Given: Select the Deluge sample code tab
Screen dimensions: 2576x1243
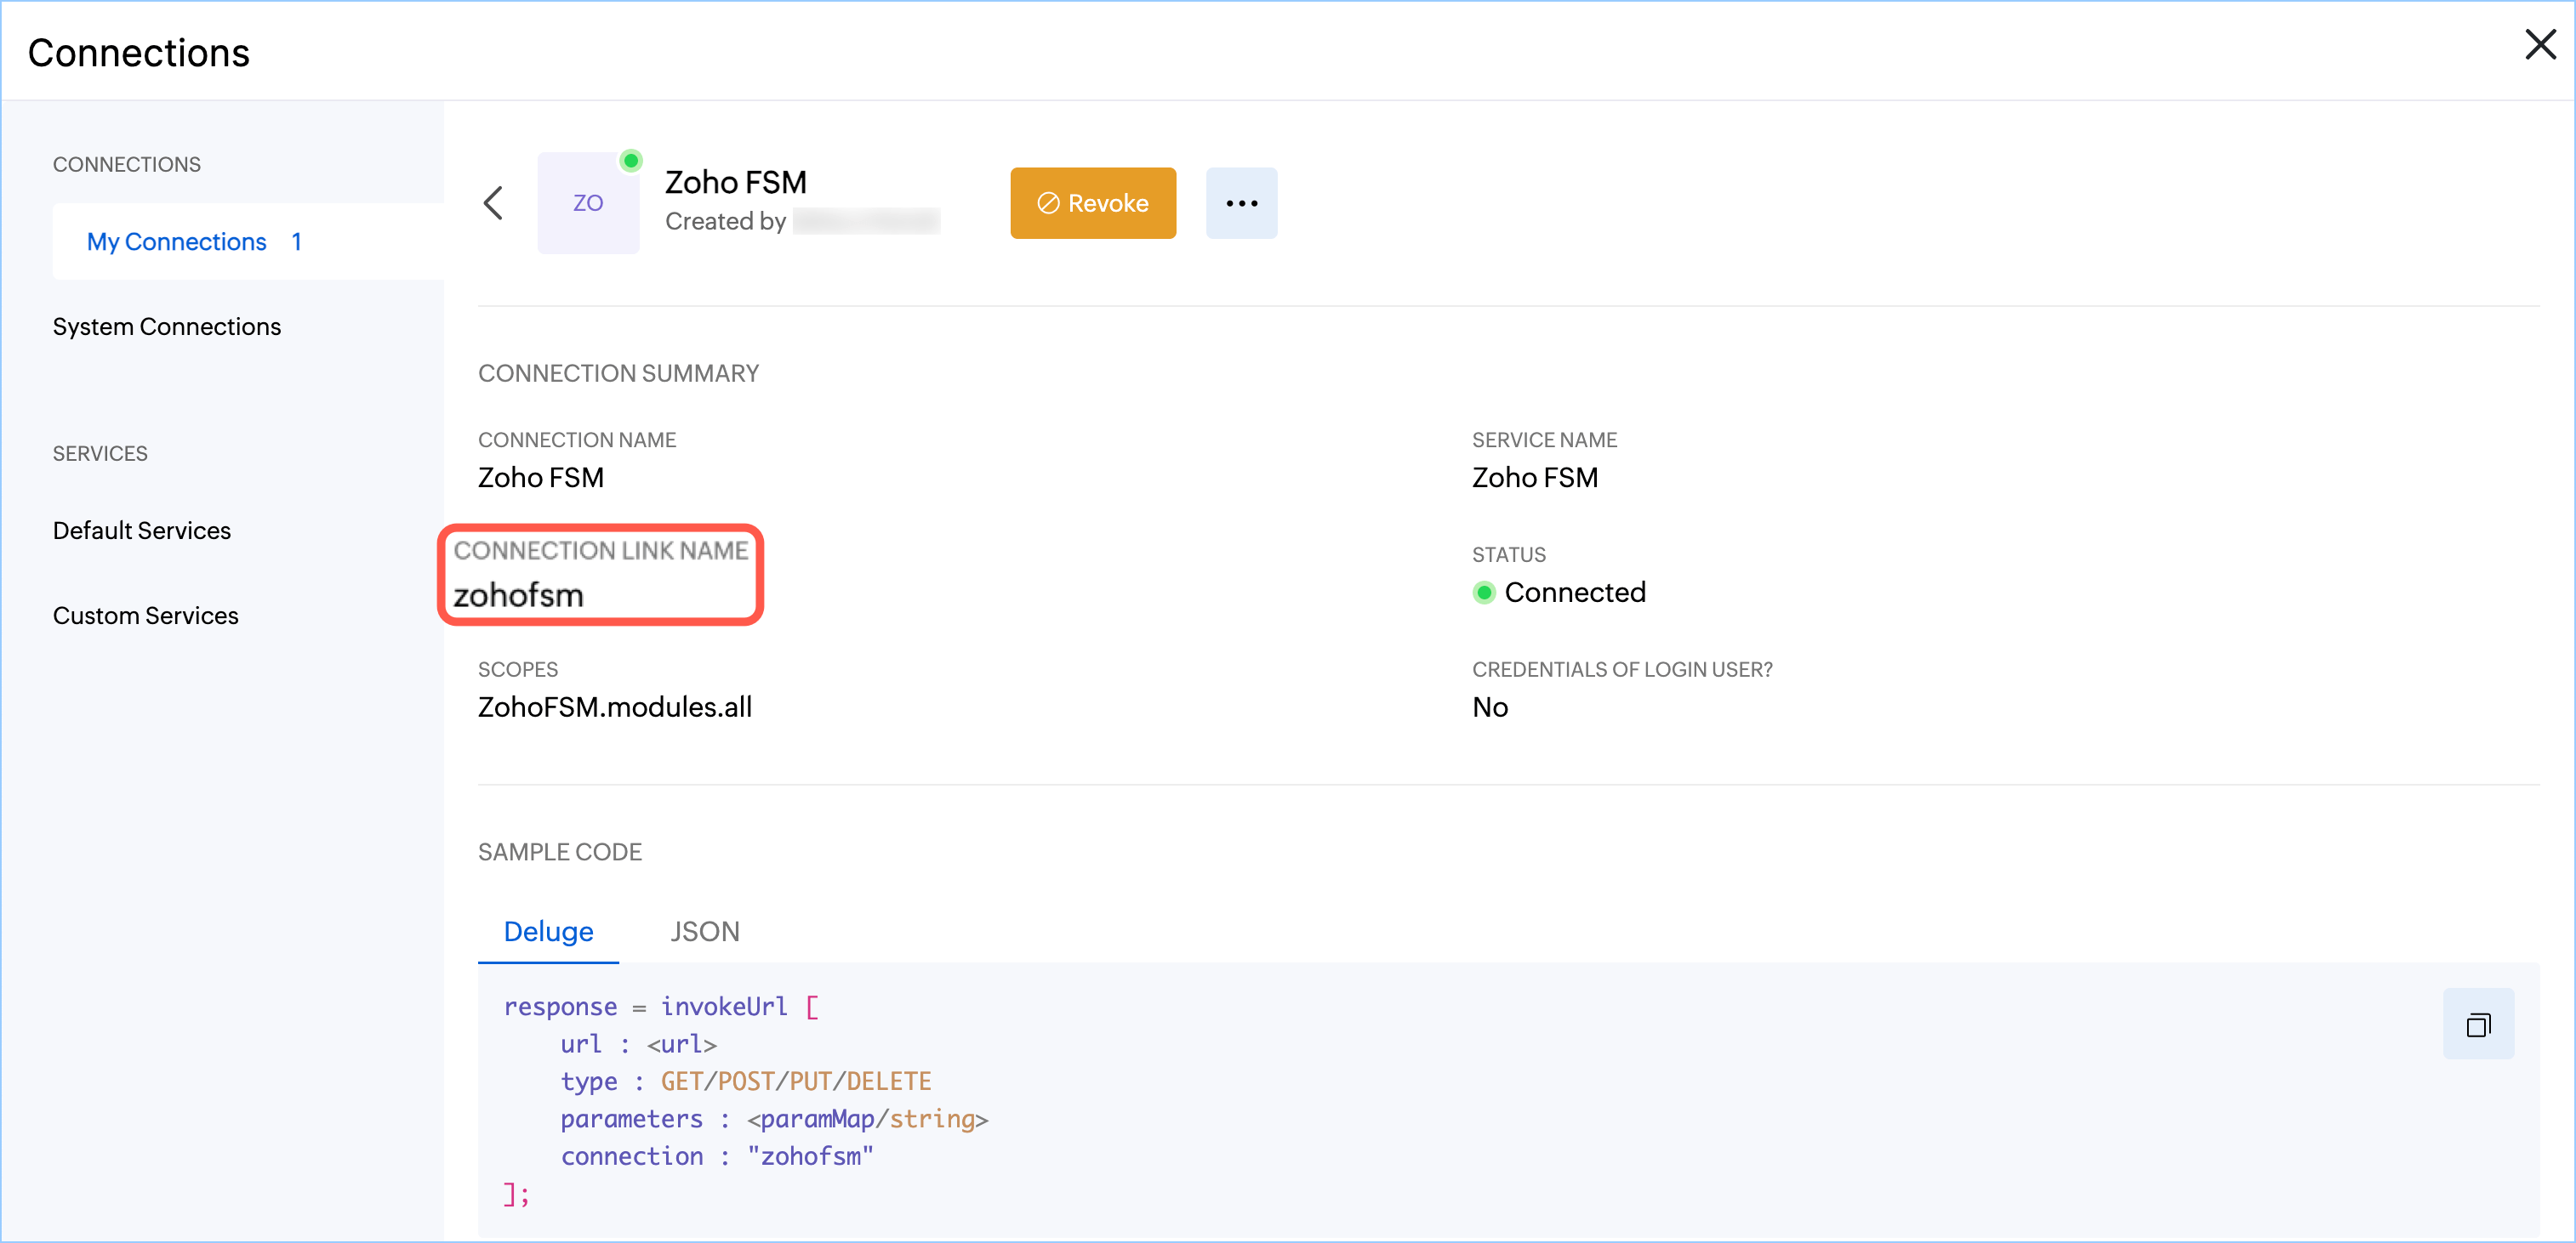Looking at the screenshot, I should (548, 931).
